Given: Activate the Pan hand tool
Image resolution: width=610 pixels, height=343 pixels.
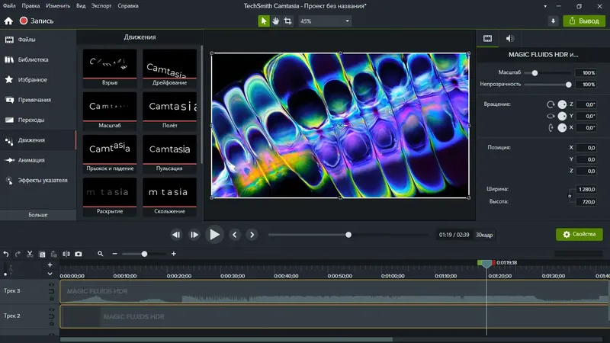Looking at the screenshot, I should pyautogui.click(x=275, y=21).
